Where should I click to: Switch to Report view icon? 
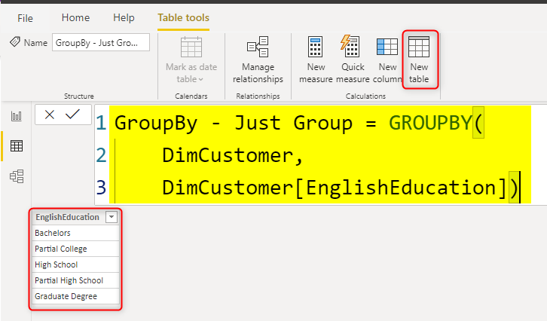click(17, 116)
